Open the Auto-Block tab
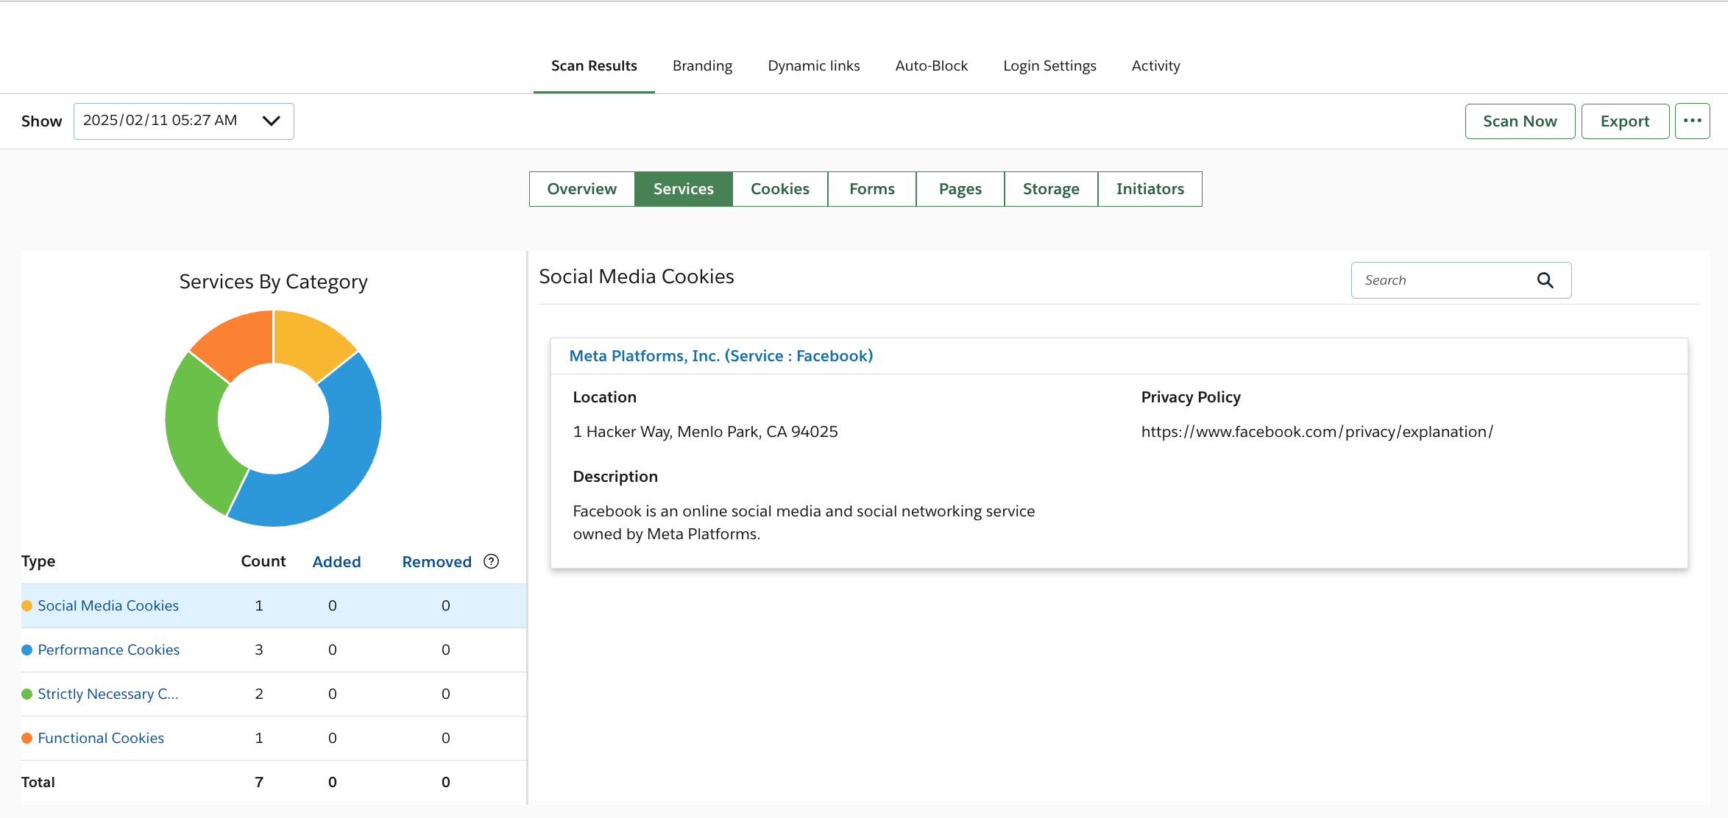This screenshot has height=818, width=1728. coord(931,66)
